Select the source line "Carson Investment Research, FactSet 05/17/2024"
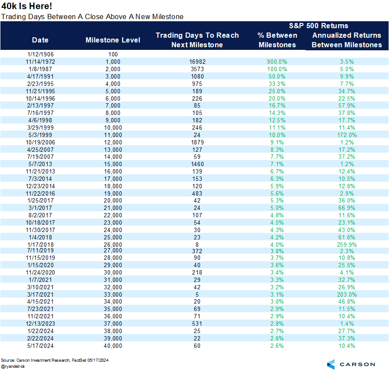The image size is (389, 376). point(62,360)
